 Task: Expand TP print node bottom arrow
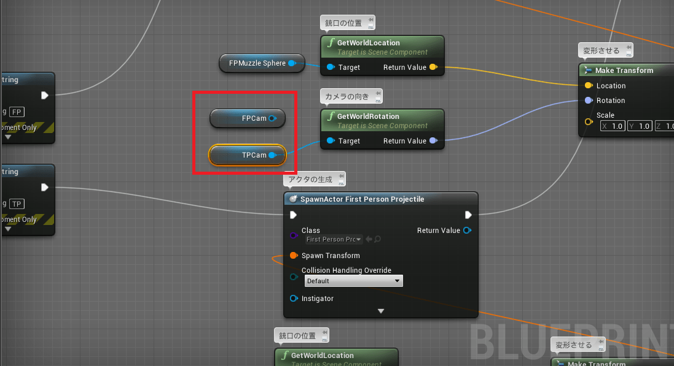click(x=8, y=229)
